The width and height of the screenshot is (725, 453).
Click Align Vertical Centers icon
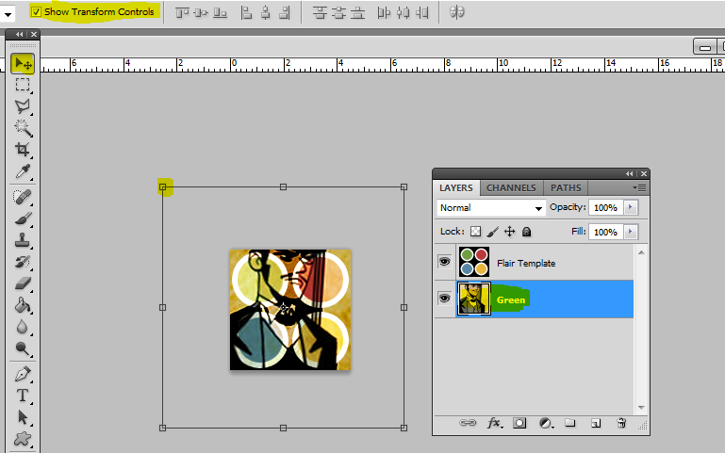(x=201, y=13)
